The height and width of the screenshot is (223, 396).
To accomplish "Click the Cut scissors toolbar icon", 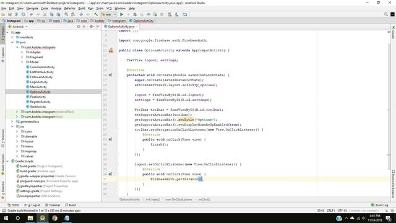I will point(45,14).
